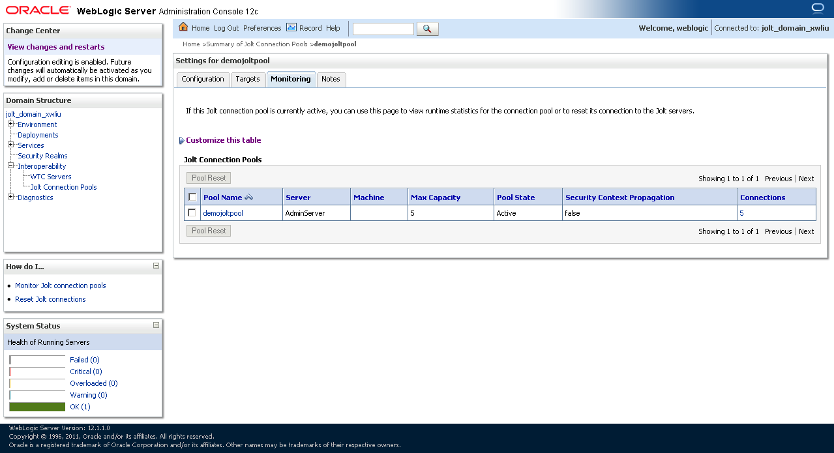
Task: Click the top Pool Reset button
Action: pos(209,178)
